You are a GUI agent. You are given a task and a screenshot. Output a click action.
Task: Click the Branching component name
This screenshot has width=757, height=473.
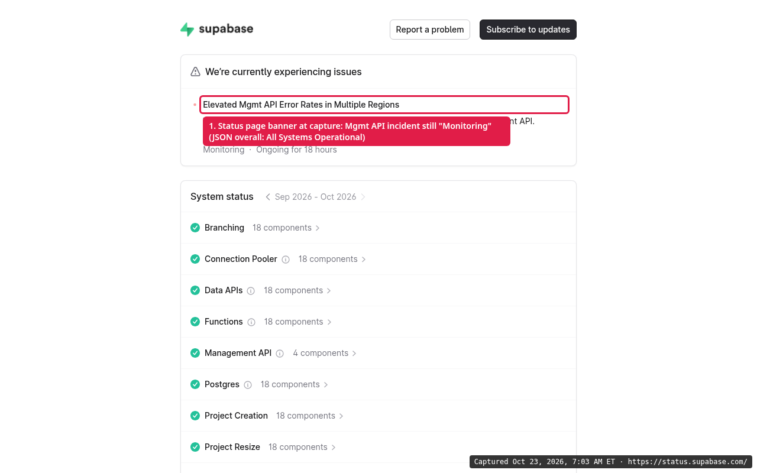pos(224,228)
